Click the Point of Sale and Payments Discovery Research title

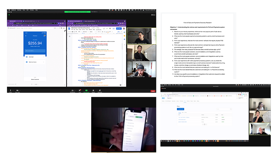[x=197, y=23]
